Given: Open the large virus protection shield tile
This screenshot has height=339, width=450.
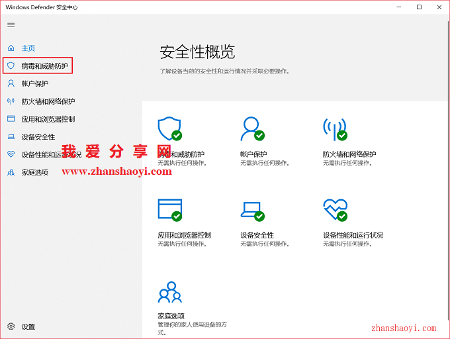Looking at the screenshot, I should point(169,128).
